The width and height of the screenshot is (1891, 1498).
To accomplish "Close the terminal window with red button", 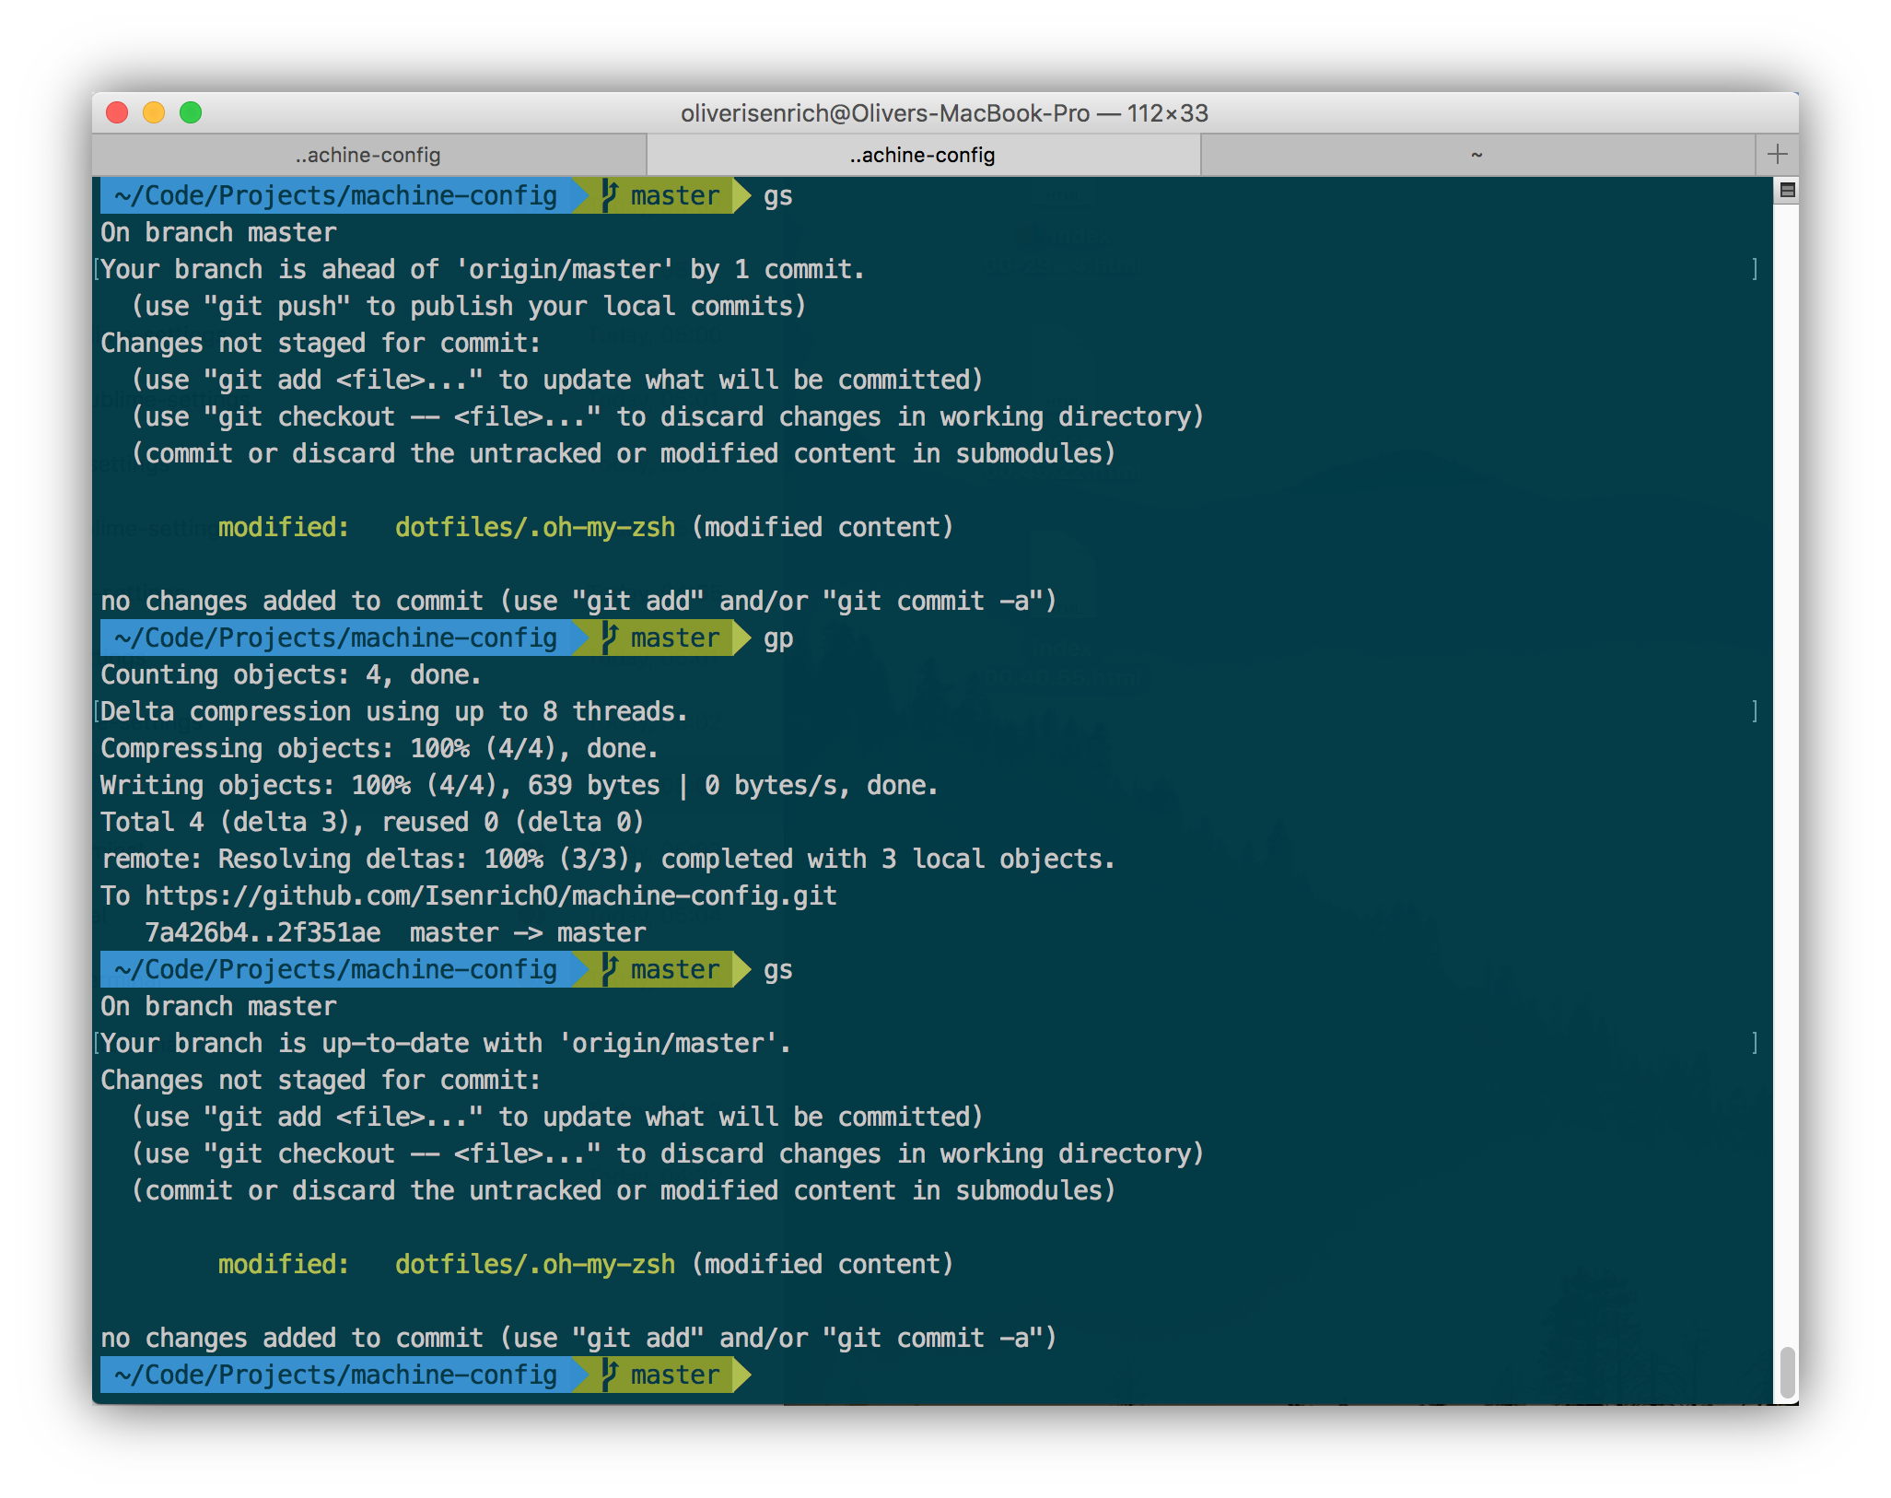I will (x=117, y=112).
